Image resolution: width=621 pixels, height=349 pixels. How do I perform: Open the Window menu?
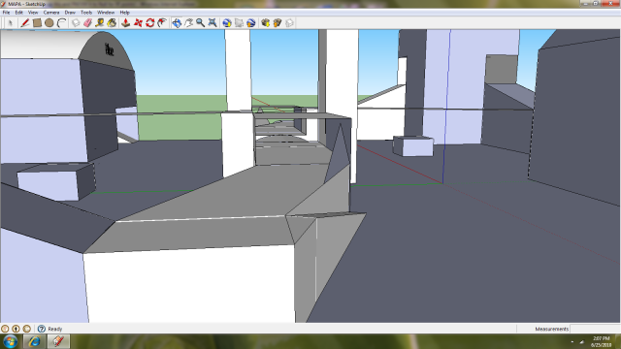point(106,13)
